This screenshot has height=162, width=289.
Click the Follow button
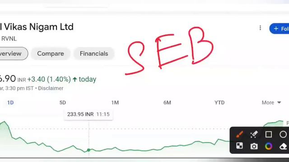(279, 29)
